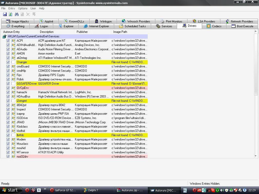The width and height of the screenshot is (259, 194).
Task: Sort by the Publisher column header
Action: point(93,32)
